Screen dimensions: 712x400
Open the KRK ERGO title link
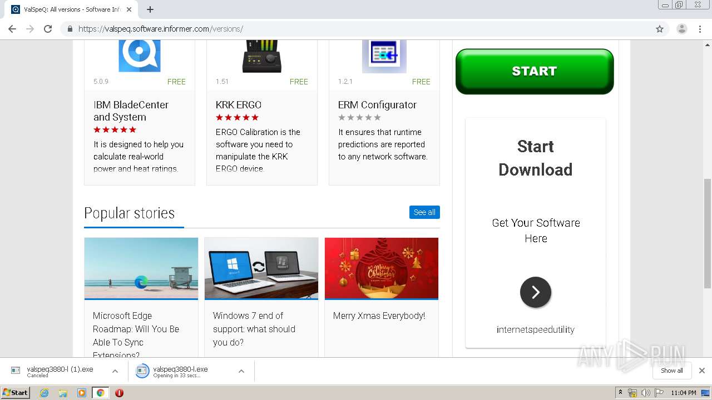(x=239, y=105)
